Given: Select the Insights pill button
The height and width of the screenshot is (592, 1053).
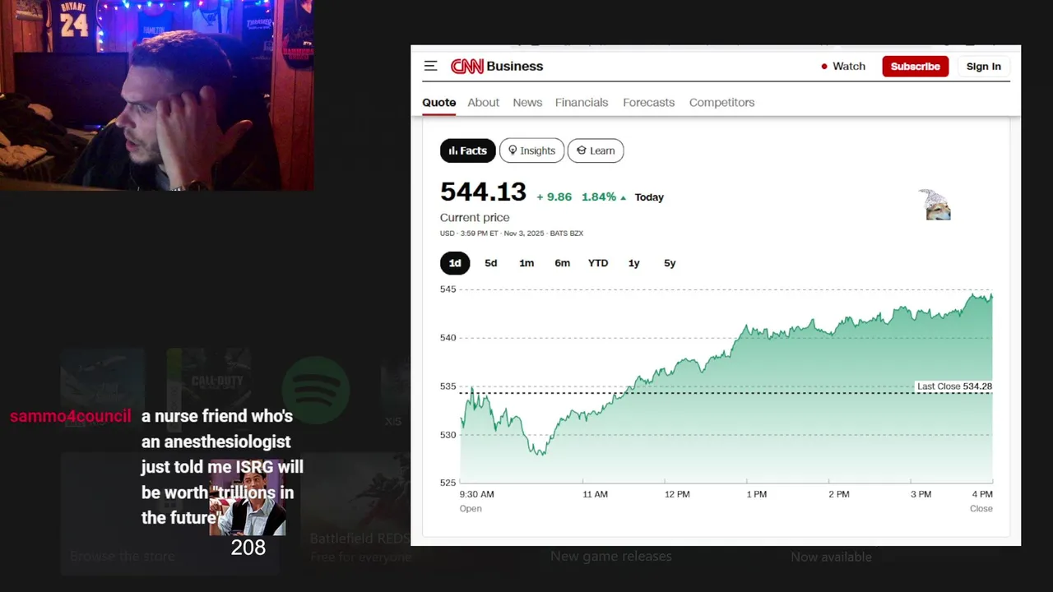Looking at the screenshot, I should click(x=531, y=150).
